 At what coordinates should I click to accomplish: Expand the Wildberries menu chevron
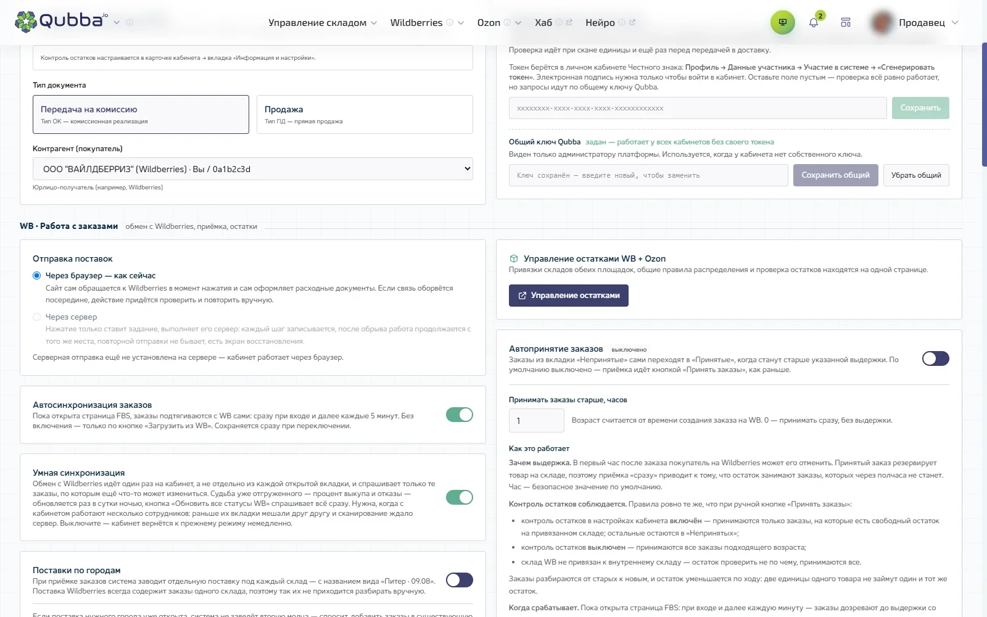pos(461,23)
